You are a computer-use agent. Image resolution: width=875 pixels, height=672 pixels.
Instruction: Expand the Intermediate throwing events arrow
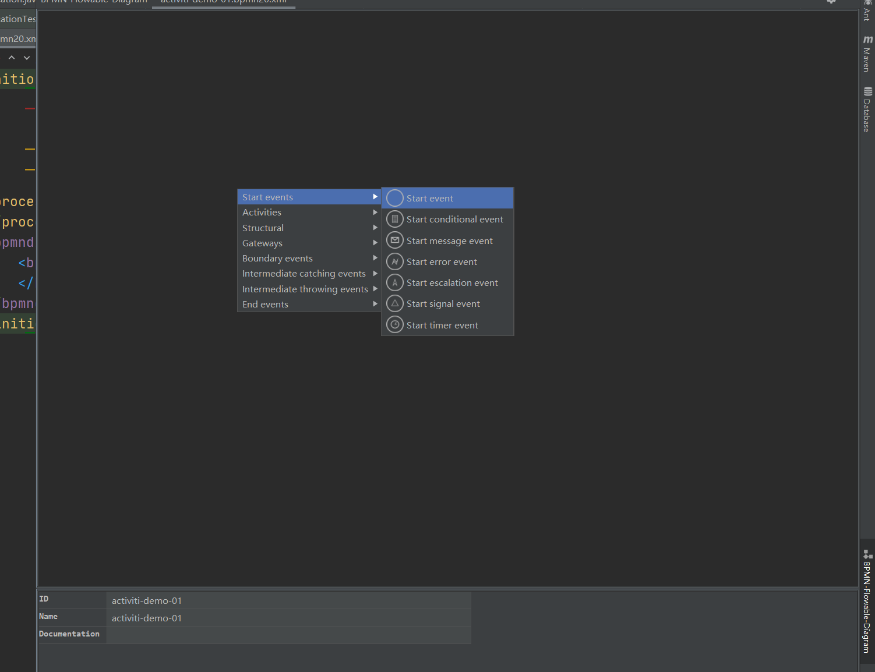(x=375, y=289)
